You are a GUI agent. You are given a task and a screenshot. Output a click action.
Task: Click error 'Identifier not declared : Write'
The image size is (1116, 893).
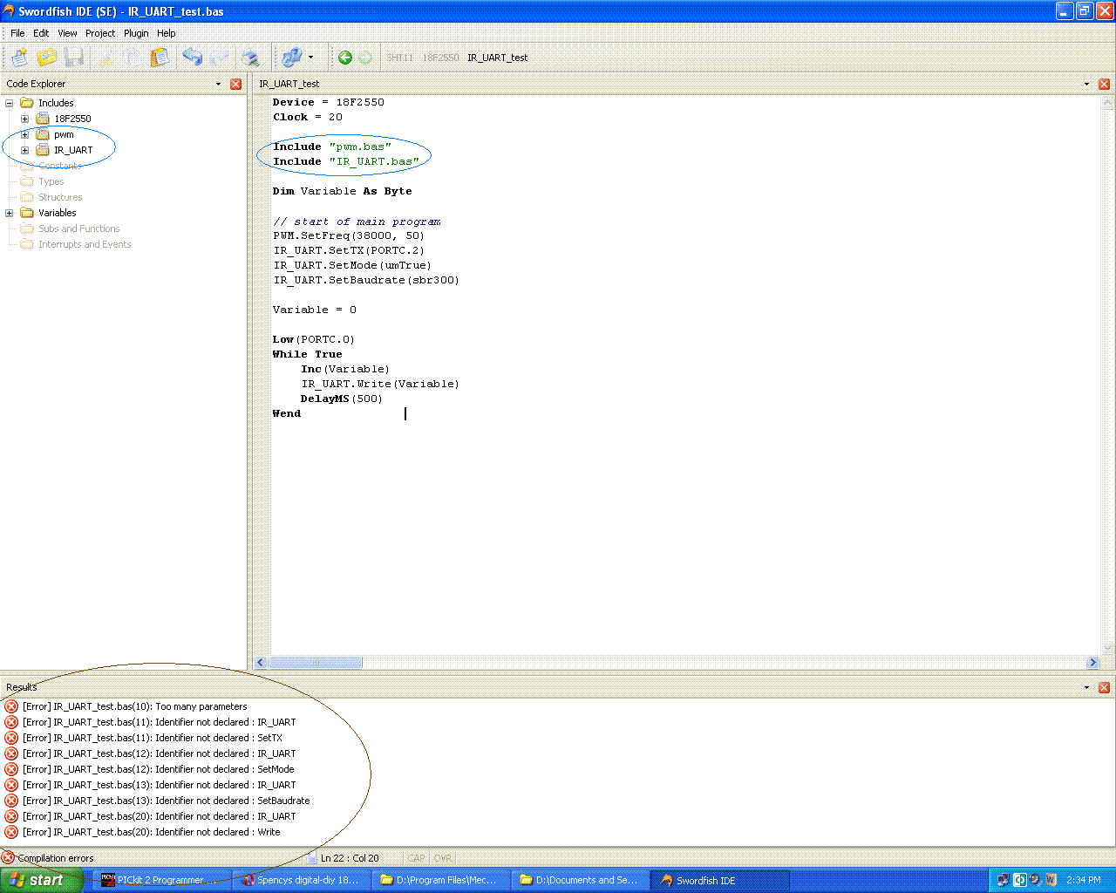click(152, 832)
